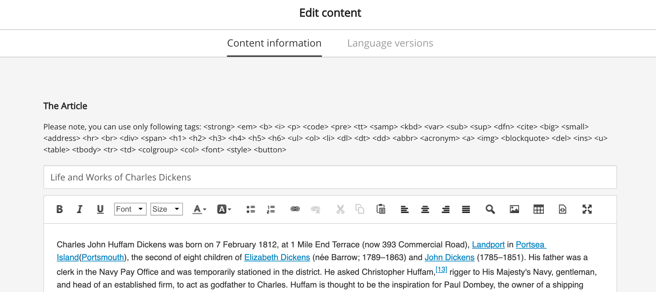Viewport: 656px width, 292px height.
Task: Insert a numbered list
Action: tap(271, 209)
